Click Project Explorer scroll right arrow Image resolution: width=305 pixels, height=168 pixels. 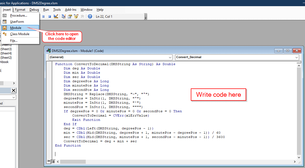coord(14,83)
